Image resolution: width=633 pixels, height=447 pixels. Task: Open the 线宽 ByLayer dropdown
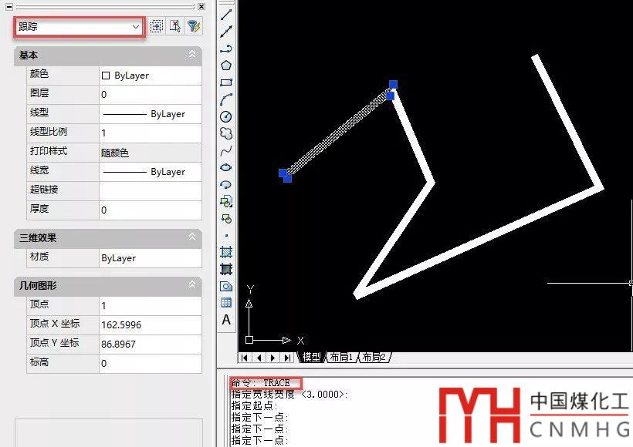[x=151, y=172]
